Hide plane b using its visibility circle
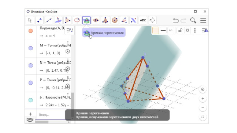 click(x=30, y=100)
